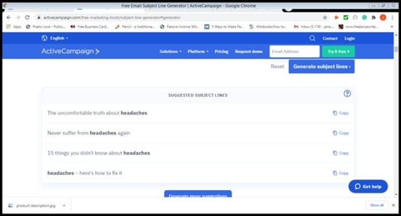Select 'Never suffer from headaches again' text
Viewport: 401px width, 216px height.
click(88, 133)
